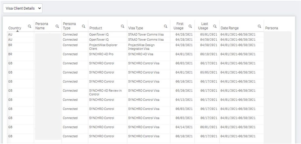Click the rightmost Persona column header
This screenshot has width=301, height=144.
[271, 28]
